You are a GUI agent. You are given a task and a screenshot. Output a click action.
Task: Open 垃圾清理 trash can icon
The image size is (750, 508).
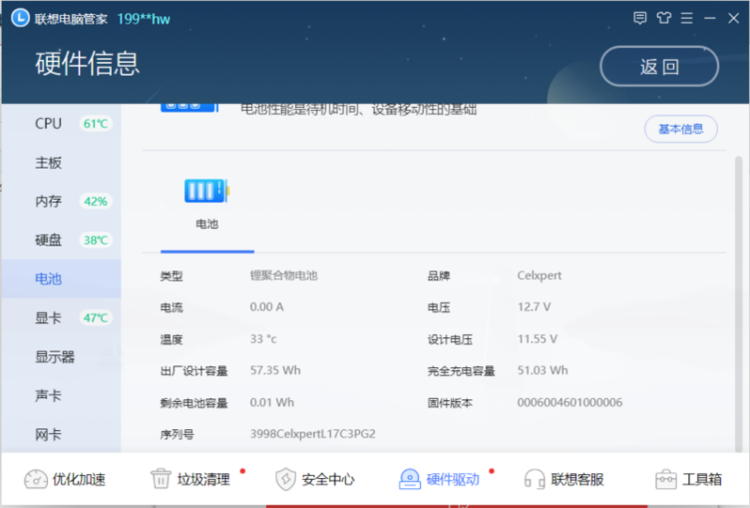click(161, 479)
